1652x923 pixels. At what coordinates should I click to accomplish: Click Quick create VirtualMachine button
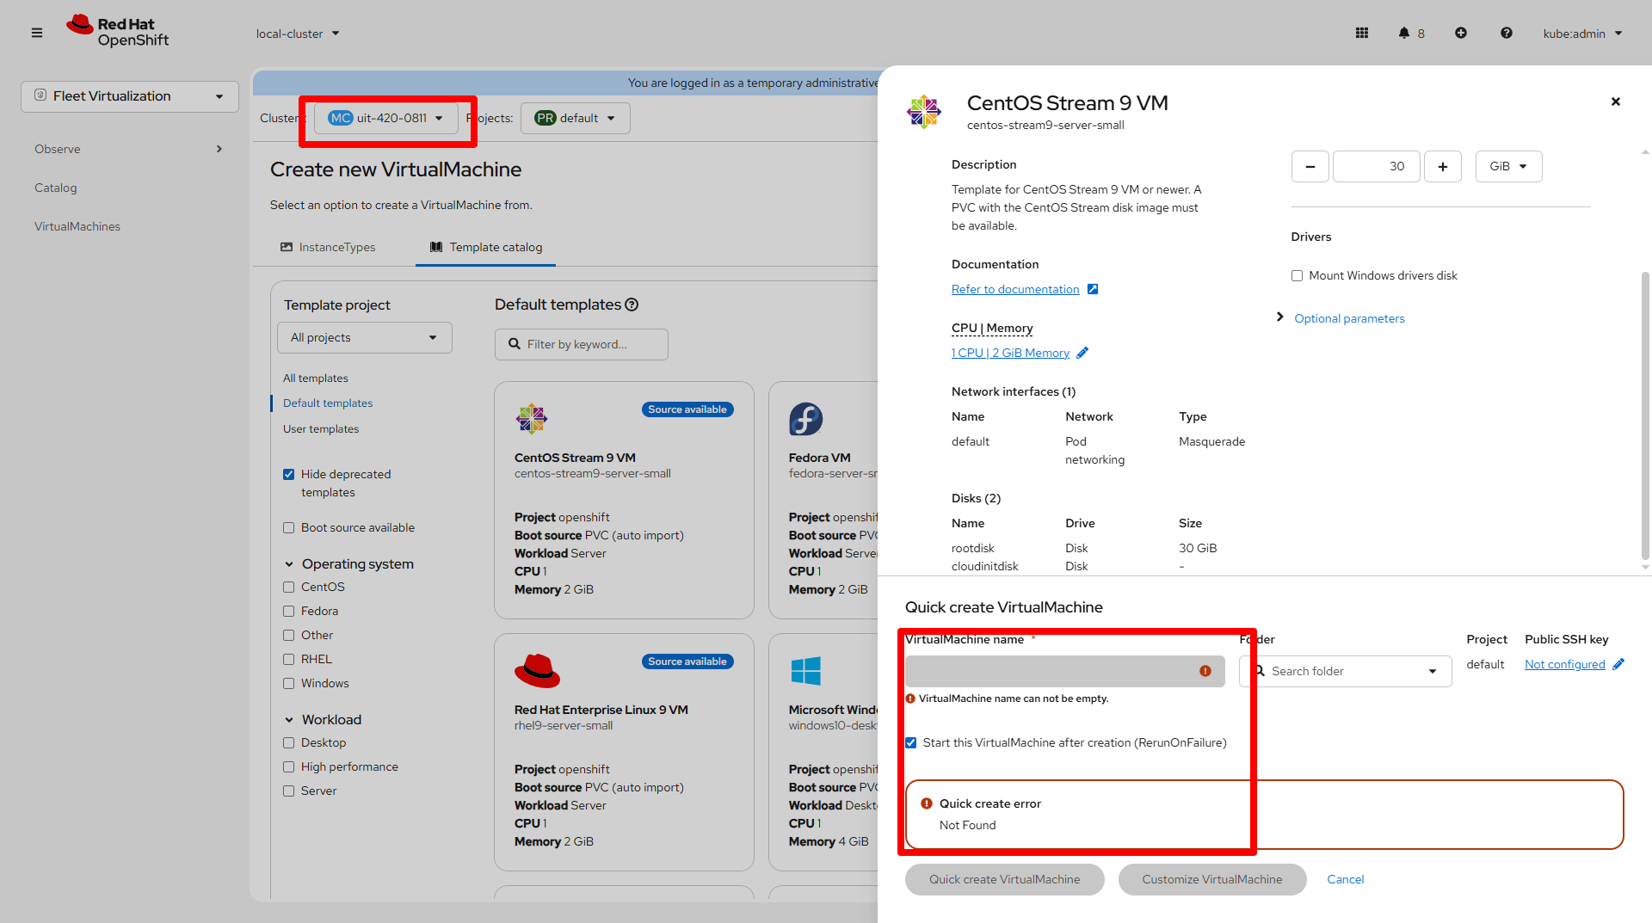1005,879
